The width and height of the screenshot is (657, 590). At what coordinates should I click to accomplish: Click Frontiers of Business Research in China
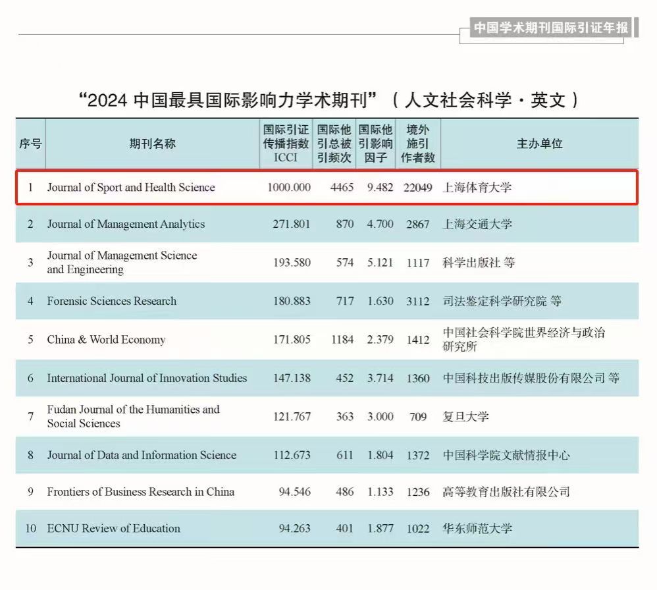pyautogui.click(x=140, y=492)
